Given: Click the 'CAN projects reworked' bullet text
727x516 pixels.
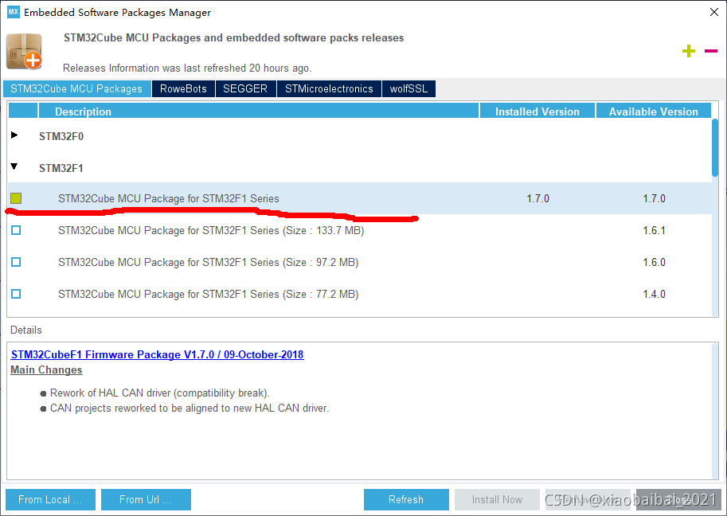Looking at the screenshot, I should pyautogui.click(x=190, y=408).
